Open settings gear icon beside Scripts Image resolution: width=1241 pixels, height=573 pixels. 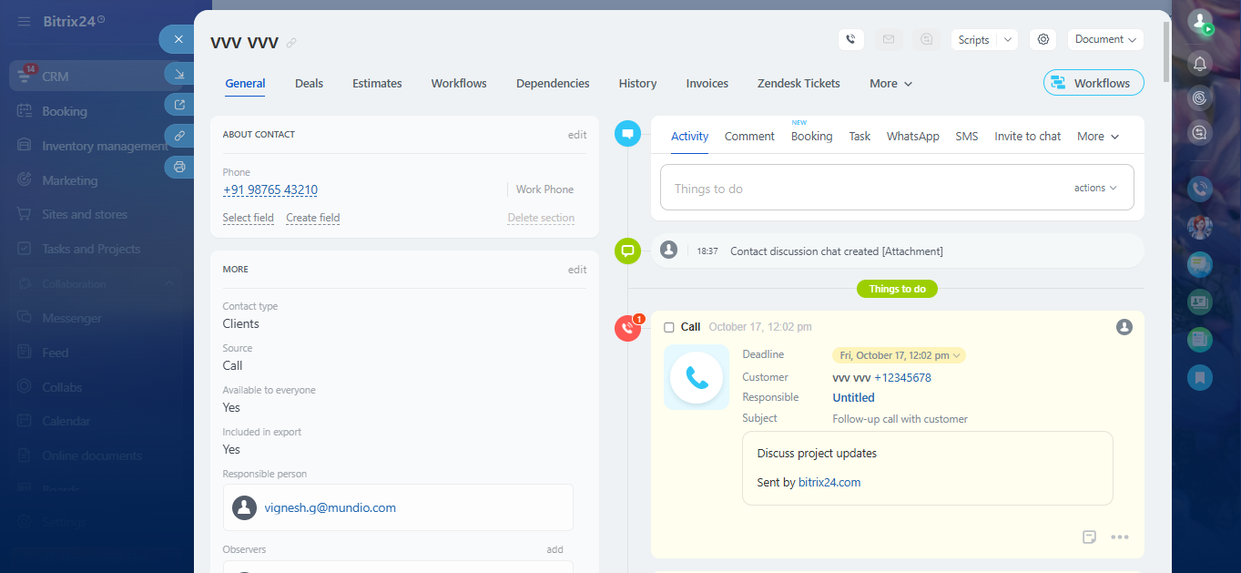tap(1043, 39)
